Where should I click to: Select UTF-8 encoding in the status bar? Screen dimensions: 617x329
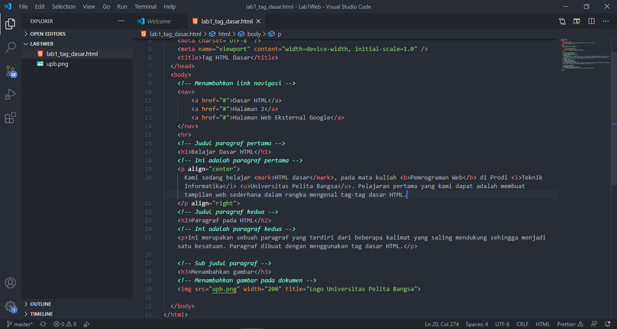(502, 324)
